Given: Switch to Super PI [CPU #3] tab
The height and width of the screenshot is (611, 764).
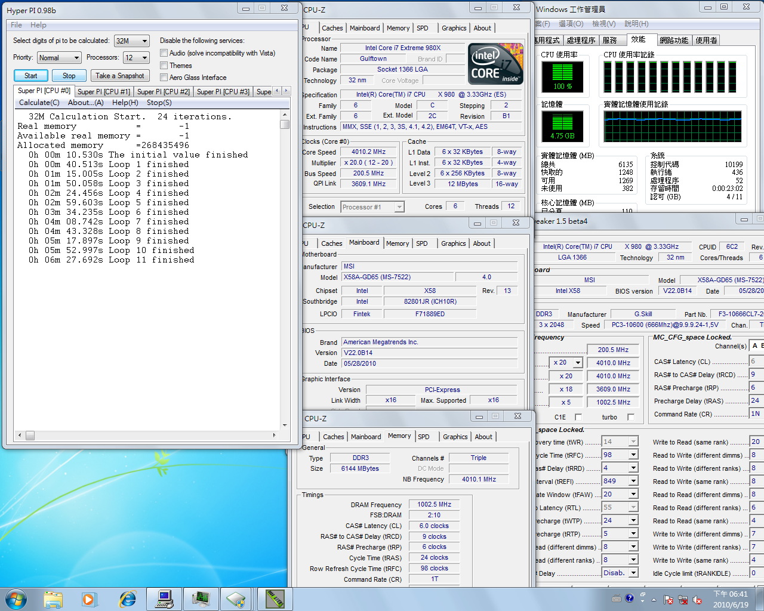Looking at the screenshot, I should 223,92.
